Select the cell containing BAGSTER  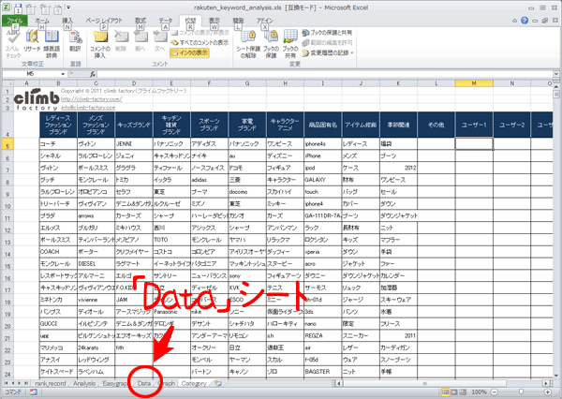point(323,372)
